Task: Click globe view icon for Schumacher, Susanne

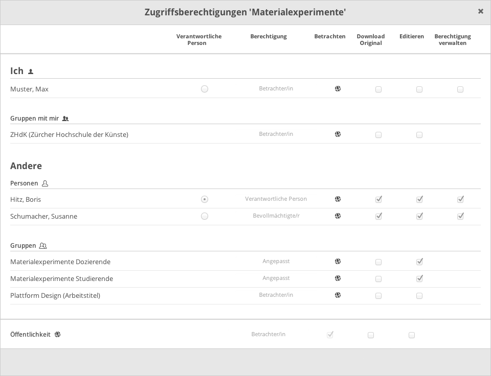Action: pyautogui.click(x=338, y=216)
